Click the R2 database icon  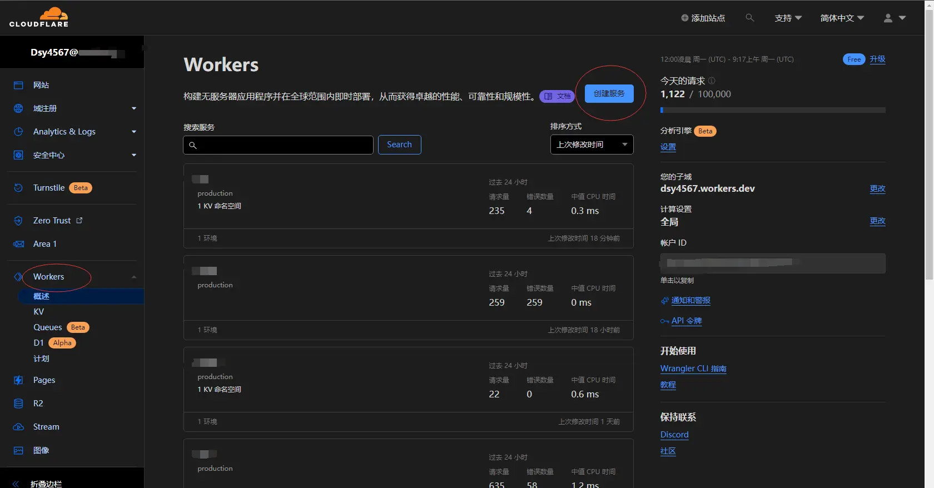point(18,404)
